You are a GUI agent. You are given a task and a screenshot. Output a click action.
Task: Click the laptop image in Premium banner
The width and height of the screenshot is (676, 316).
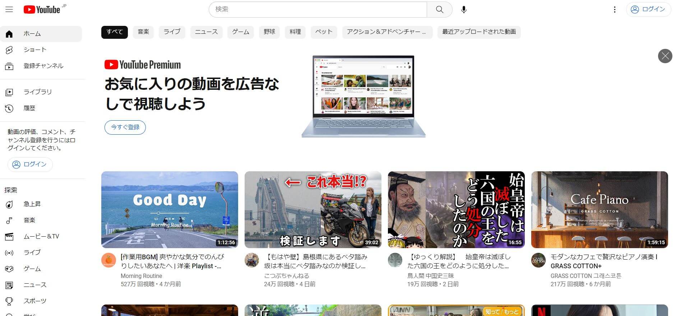click(x=364, y=96)
